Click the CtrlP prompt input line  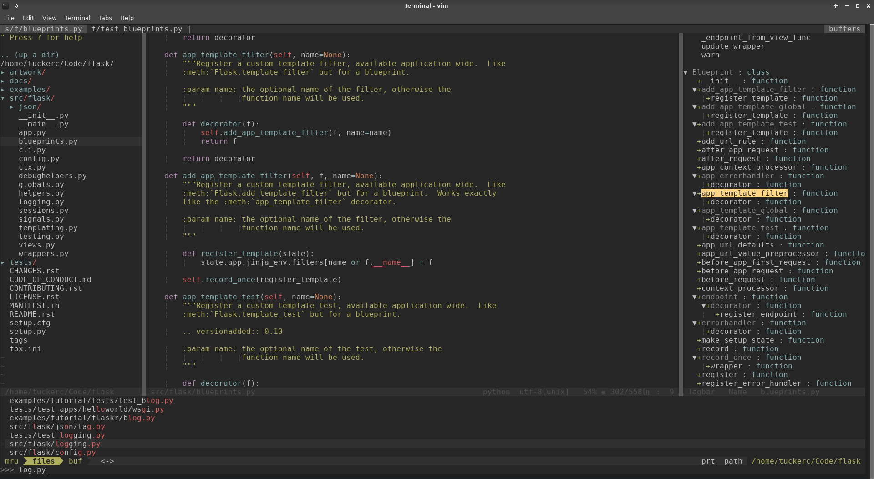[432, 470]
